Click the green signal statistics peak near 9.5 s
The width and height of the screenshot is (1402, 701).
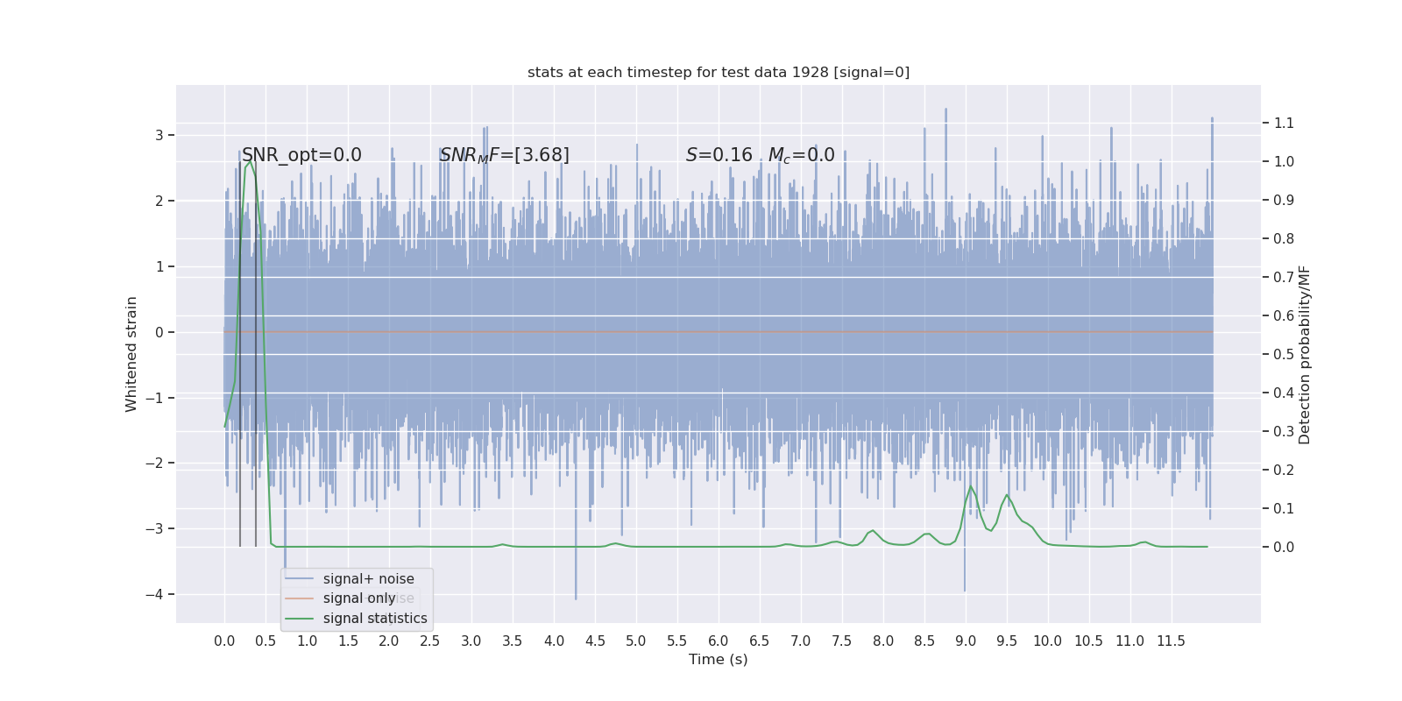pyautogui.click(x=1007, y=496)
